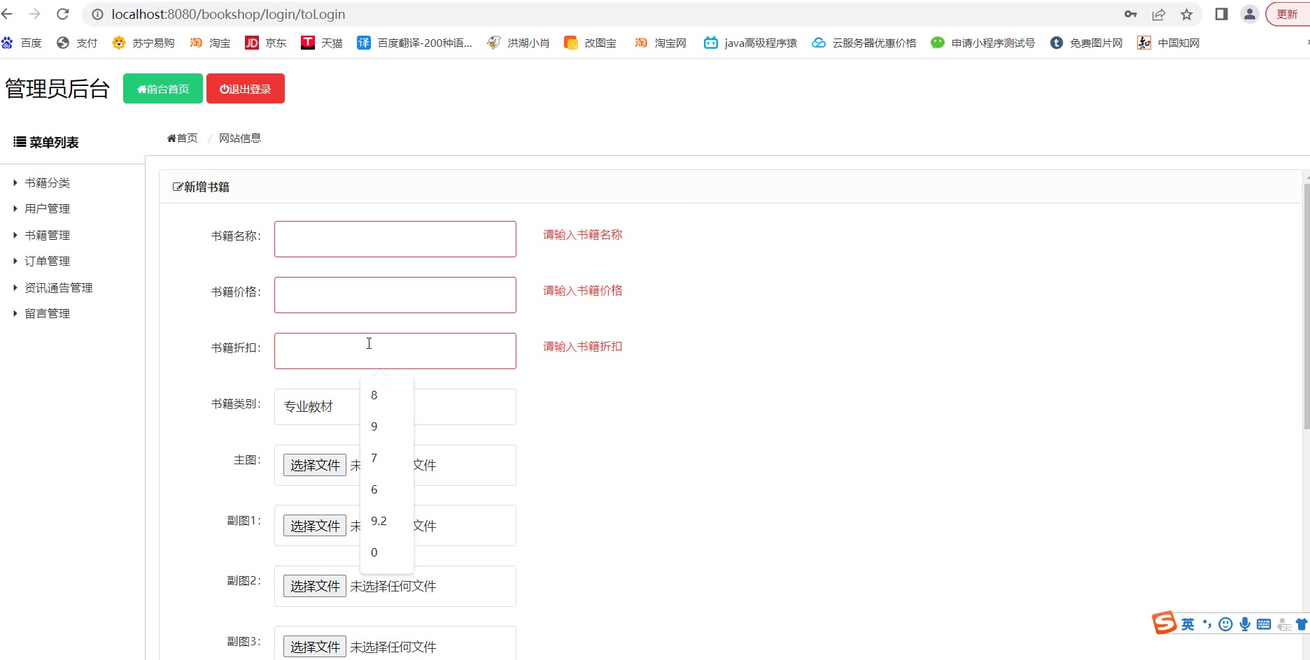Click the address bar URL

point(228,14)
